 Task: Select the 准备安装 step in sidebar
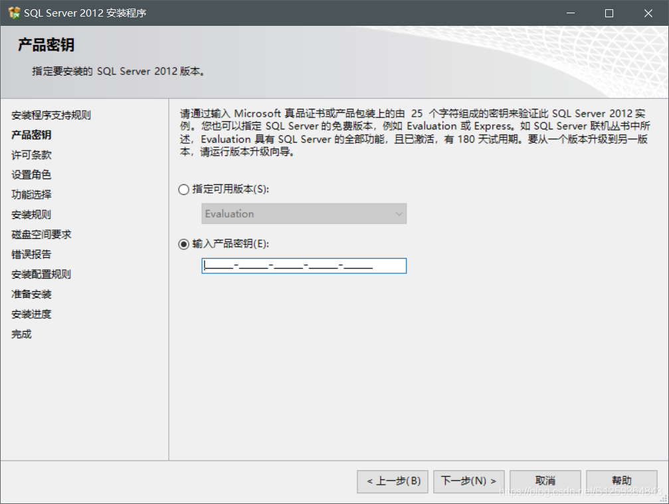(x=31, y=294)
